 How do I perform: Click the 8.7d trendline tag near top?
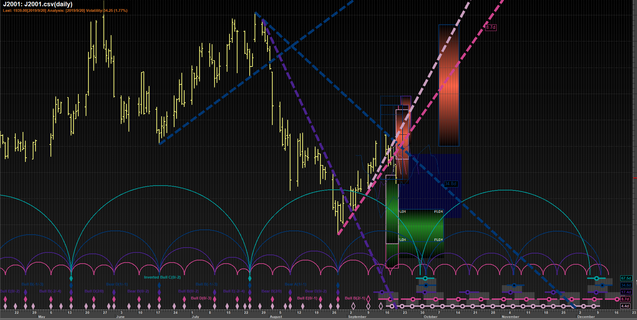point(491,27)
